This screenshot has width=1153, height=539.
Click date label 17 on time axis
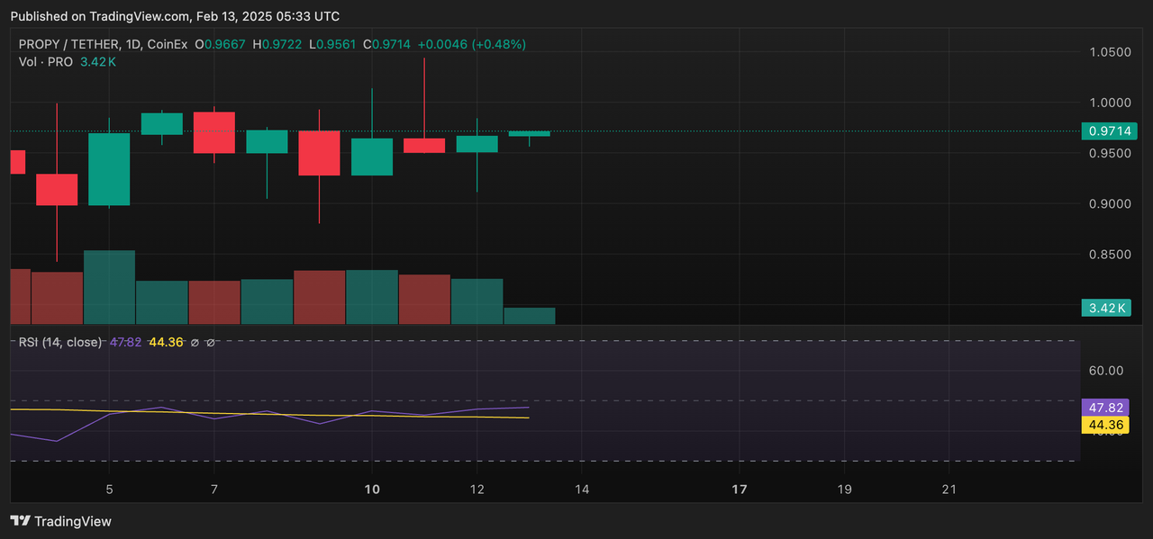740,490
